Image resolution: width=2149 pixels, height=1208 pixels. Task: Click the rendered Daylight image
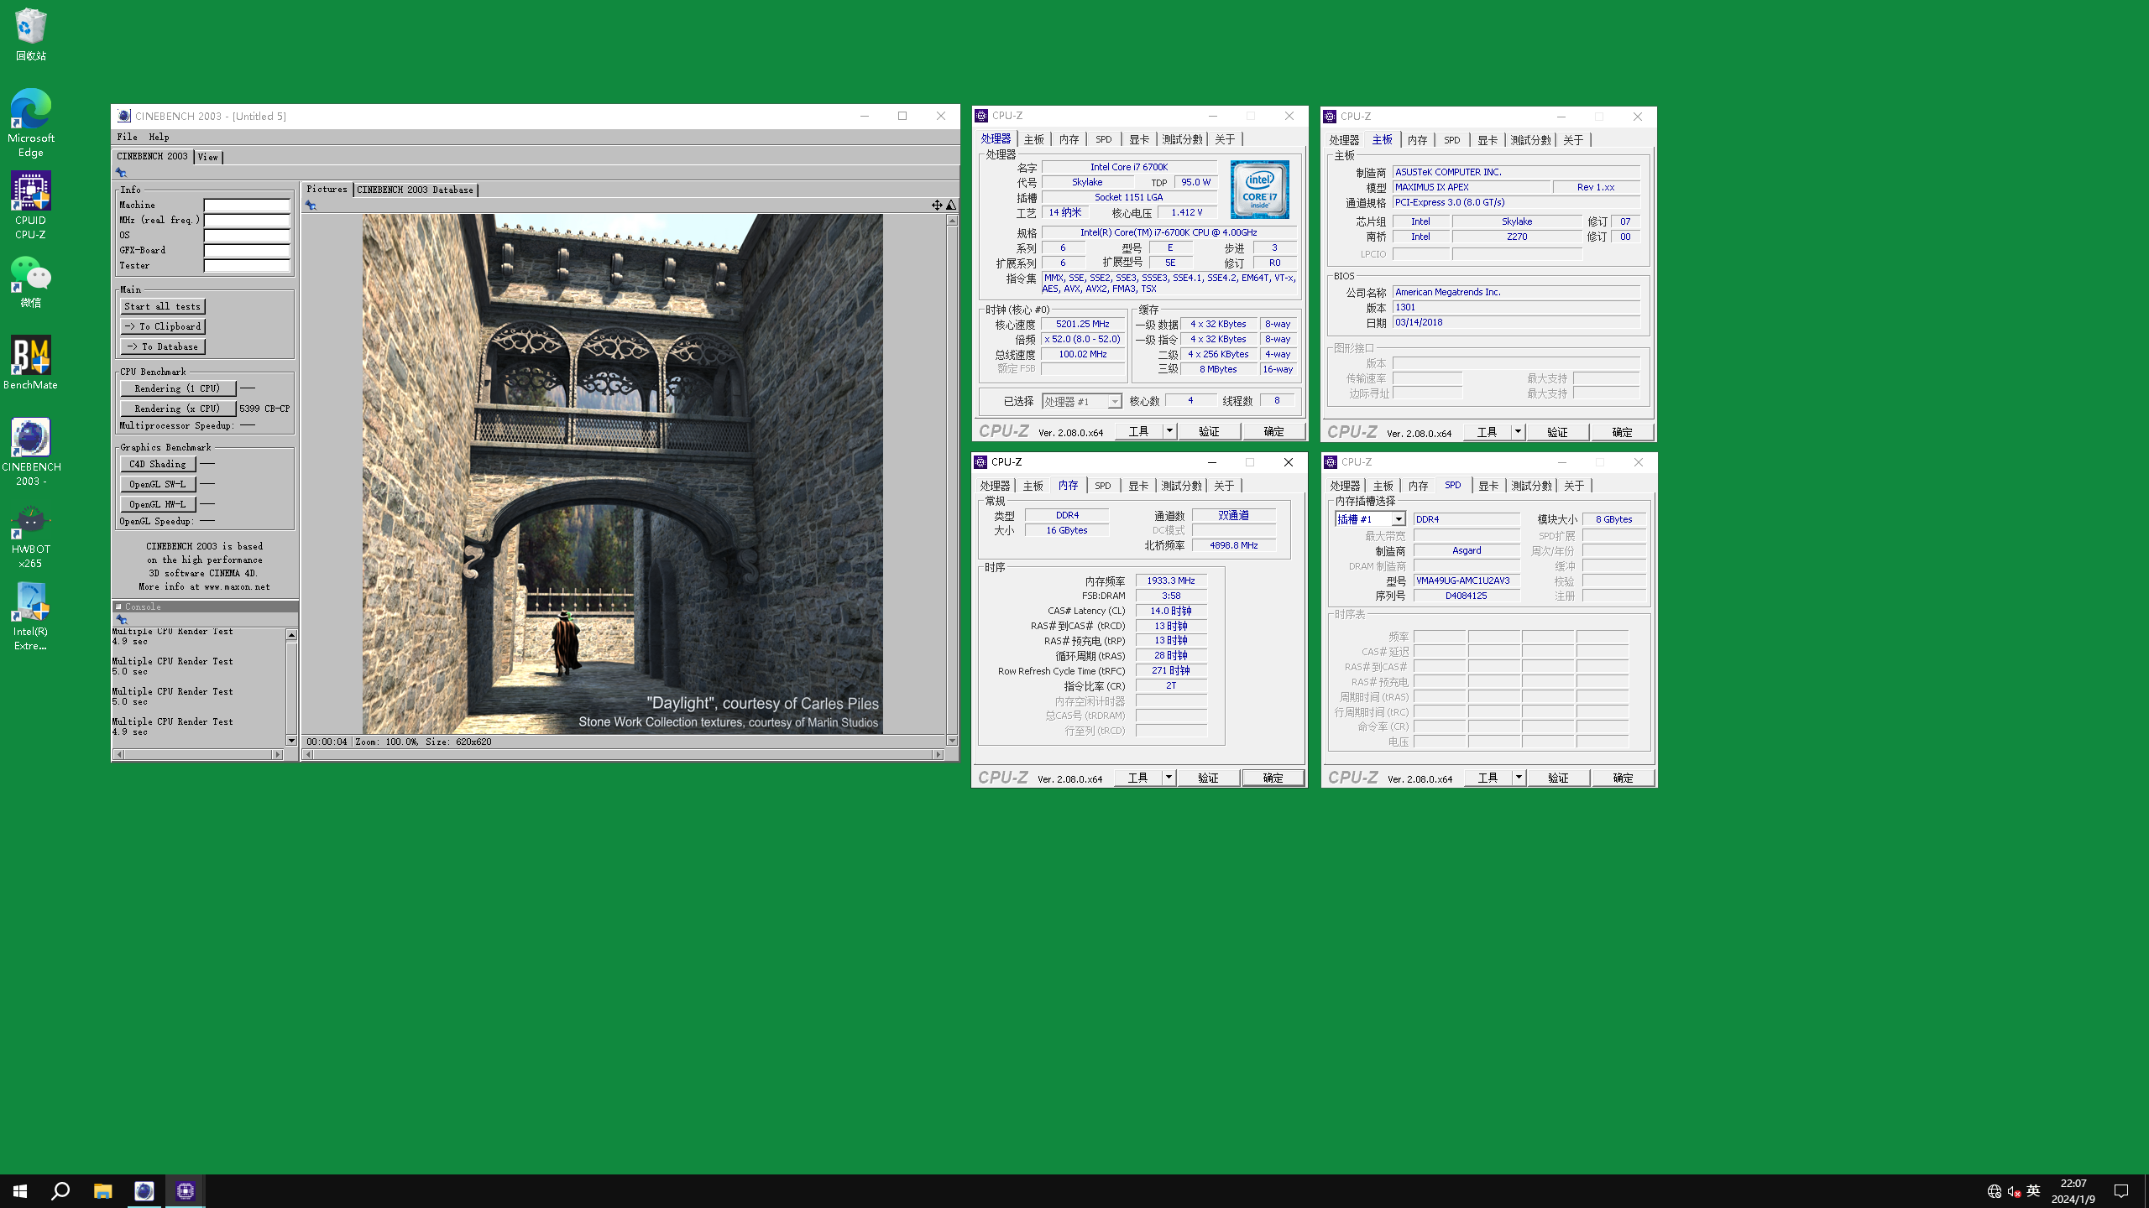622,474
